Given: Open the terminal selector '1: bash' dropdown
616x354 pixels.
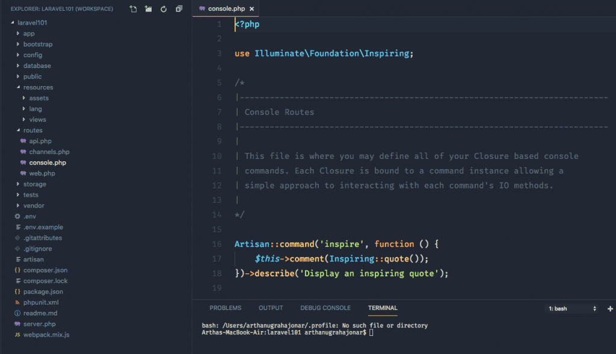Looking at the screenshot, I should 571,308.
